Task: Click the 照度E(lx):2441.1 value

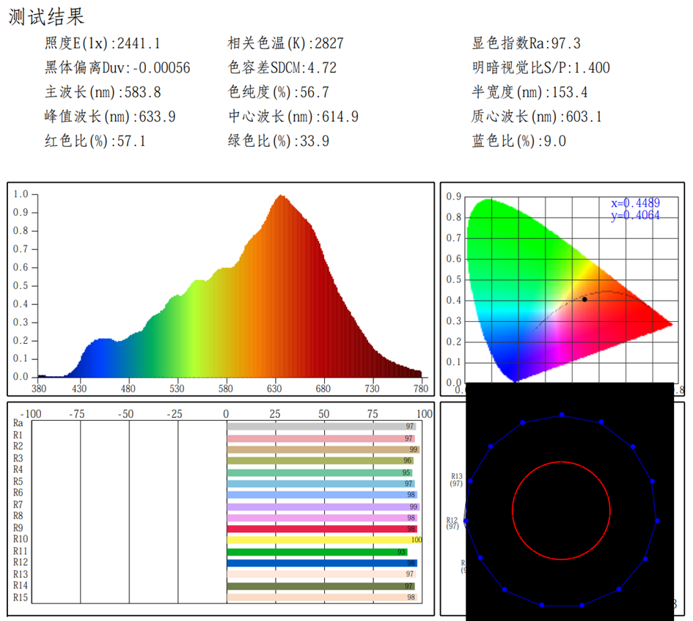Action: pyautogui.click(x=102, y=43)
